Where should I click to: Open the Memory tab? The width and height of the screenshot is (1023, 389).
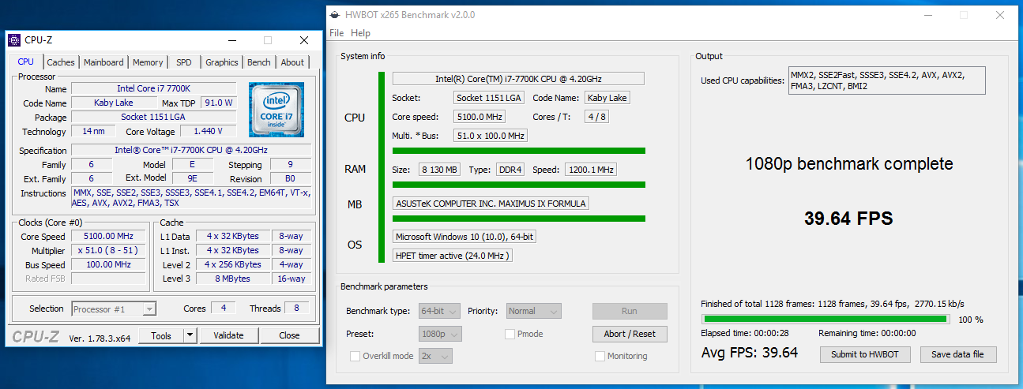click(x=148, y=62)
